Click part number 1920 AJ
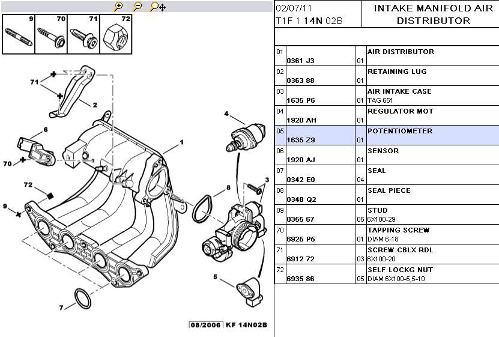The image size is (499, 337). [x=301, y=160]
